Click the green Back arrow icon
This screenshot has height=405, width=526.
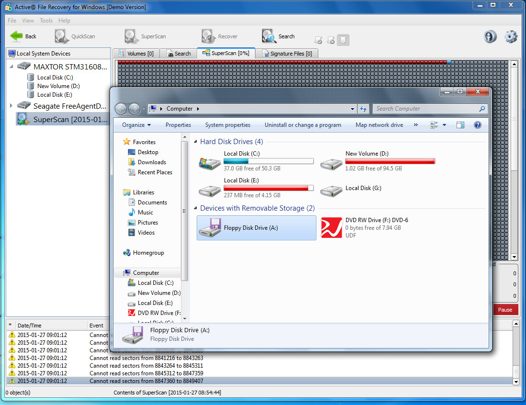[x=16, y=36]
